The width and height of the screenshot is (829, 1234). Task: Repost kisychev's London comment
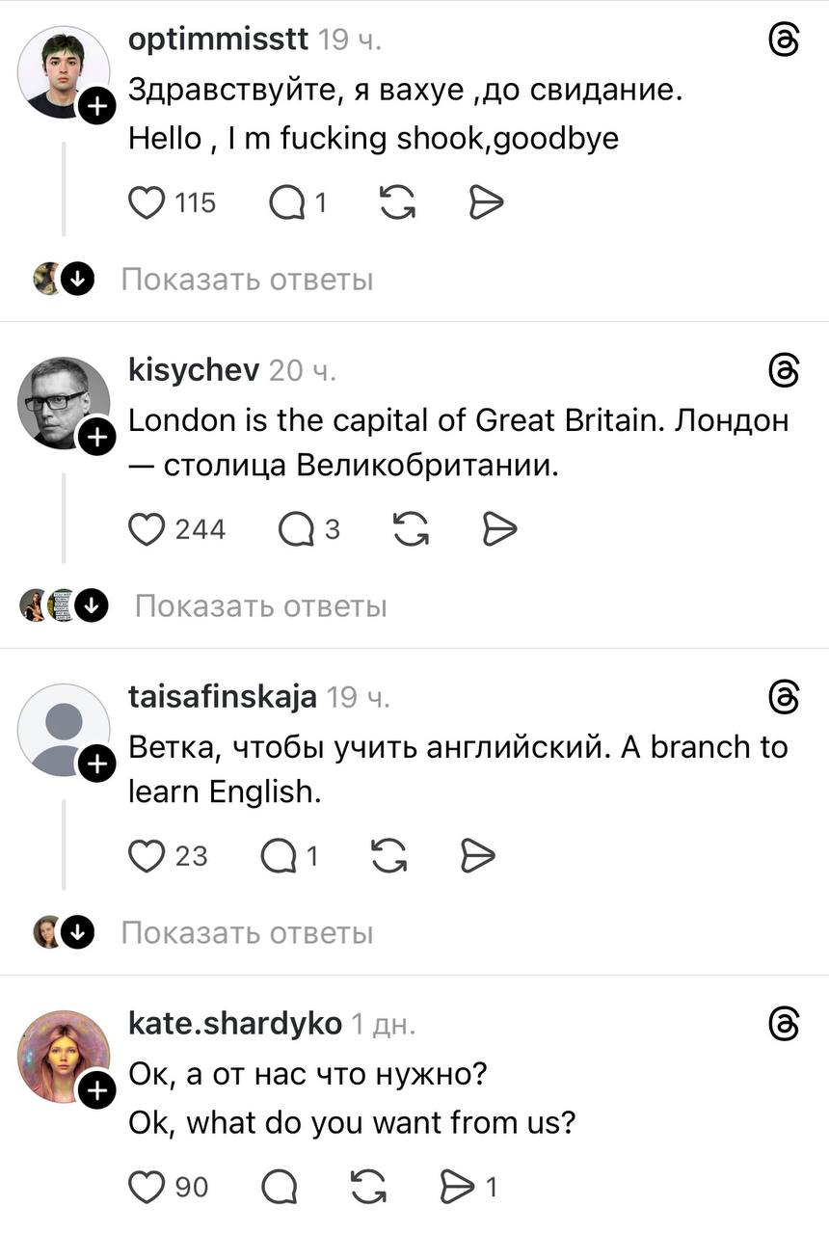point(413,529)
